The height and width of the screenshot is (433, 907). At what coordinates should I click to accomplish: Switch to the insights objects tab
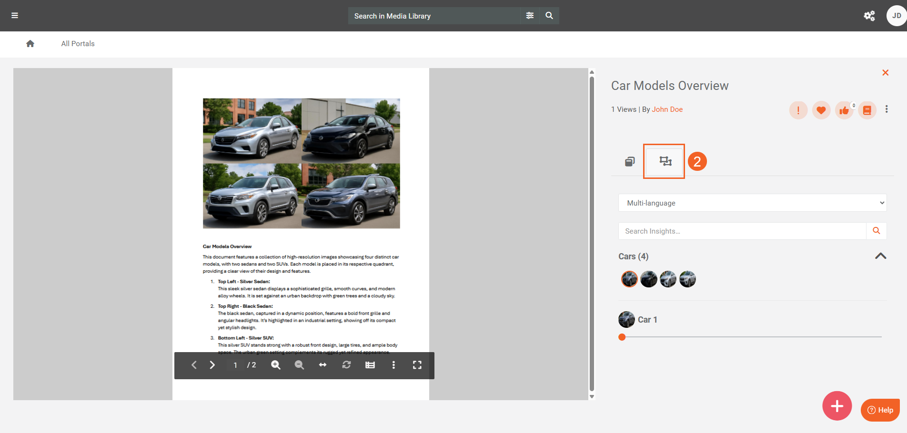[665, 161]
